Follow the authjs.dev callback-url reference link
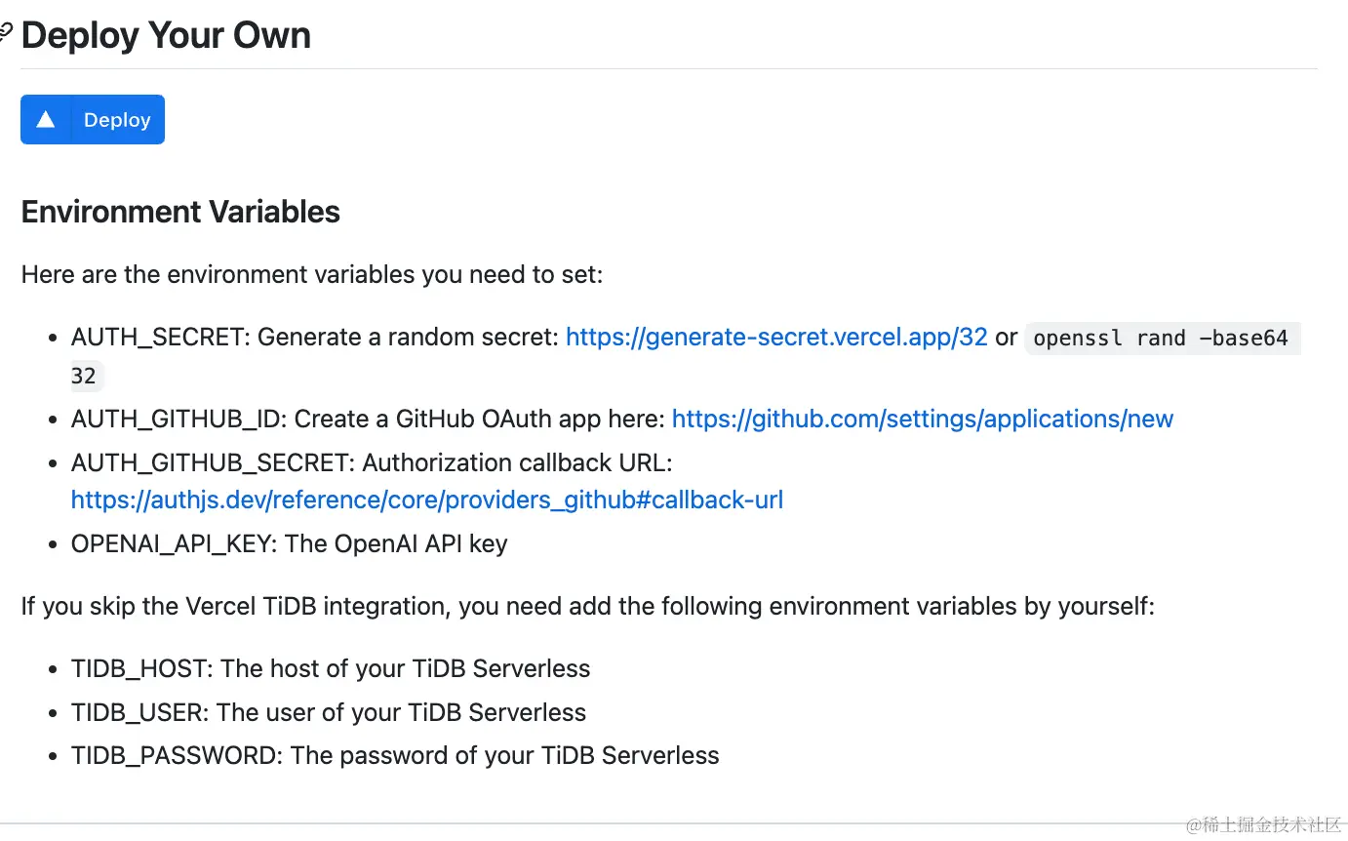Image resolution: width=1348 pixels, height=841 pixels. click(x=426, y=501)
